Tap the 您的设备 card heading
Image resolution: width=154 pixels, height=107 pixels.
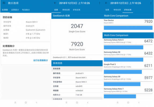coord(7,17)
